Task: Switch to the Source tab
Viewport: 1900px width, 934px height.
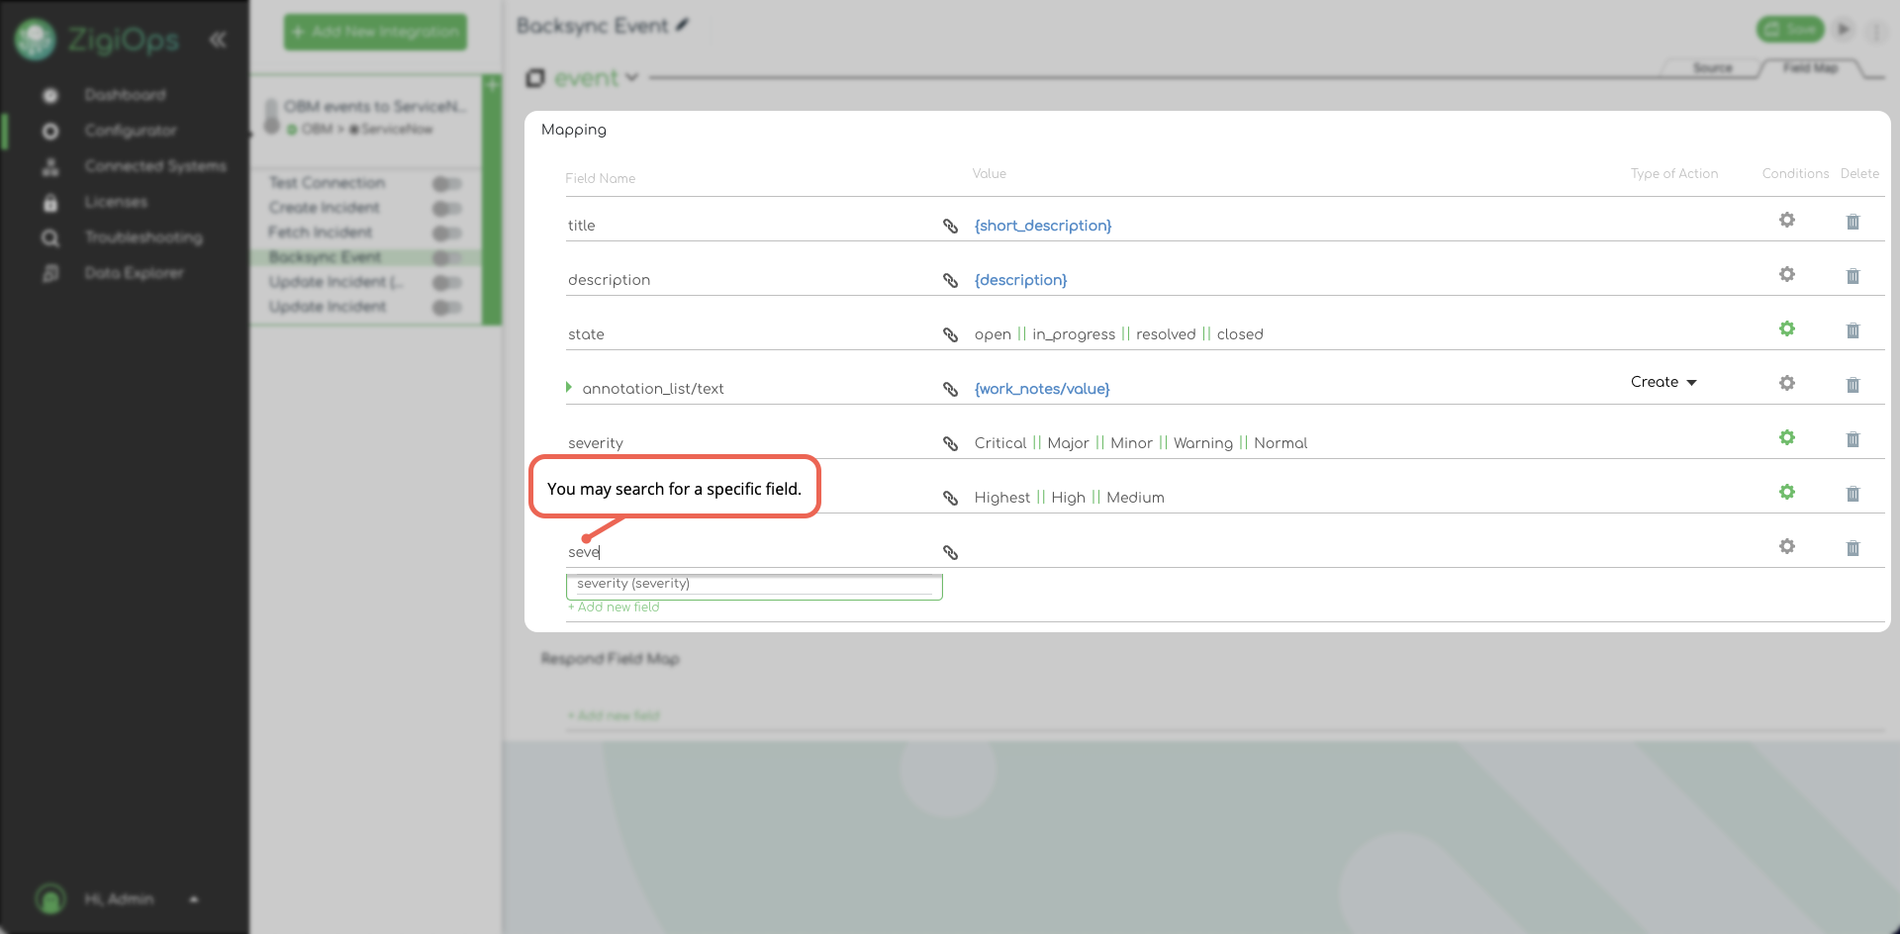Action: (x=1712, y=68)
